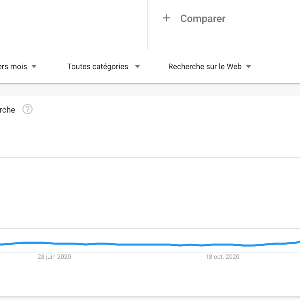Click the arrow beside Toutes catégories
This screenshot has width=300, height=300.
(137, 67)
